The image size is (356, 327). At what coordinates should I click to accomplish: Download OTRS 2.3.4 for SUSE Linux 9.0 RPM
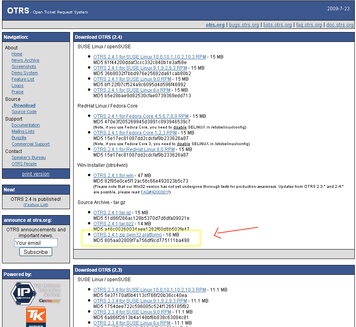click(x=132, y=312)
